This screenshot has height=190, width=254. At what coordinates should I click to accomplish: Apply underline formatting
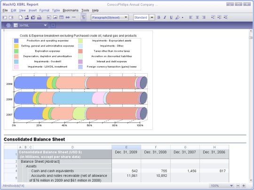171,17
